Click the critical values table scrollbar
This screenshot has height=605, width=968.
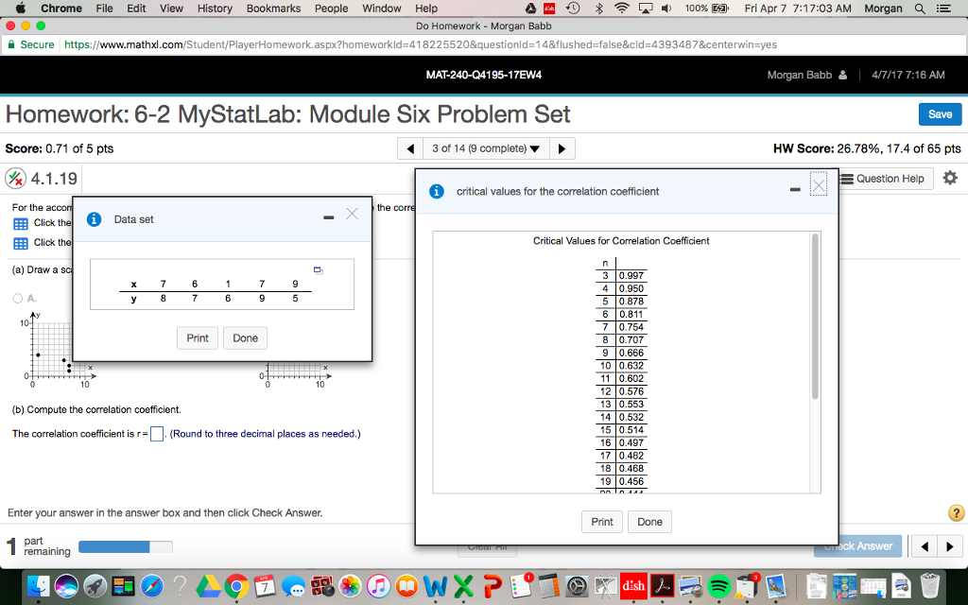[815, 316]
